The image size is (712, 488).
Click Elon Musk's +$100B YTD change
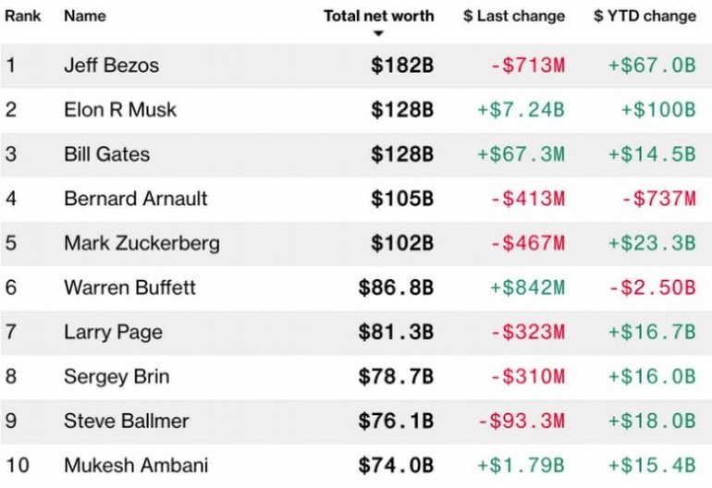coord(657,110)
